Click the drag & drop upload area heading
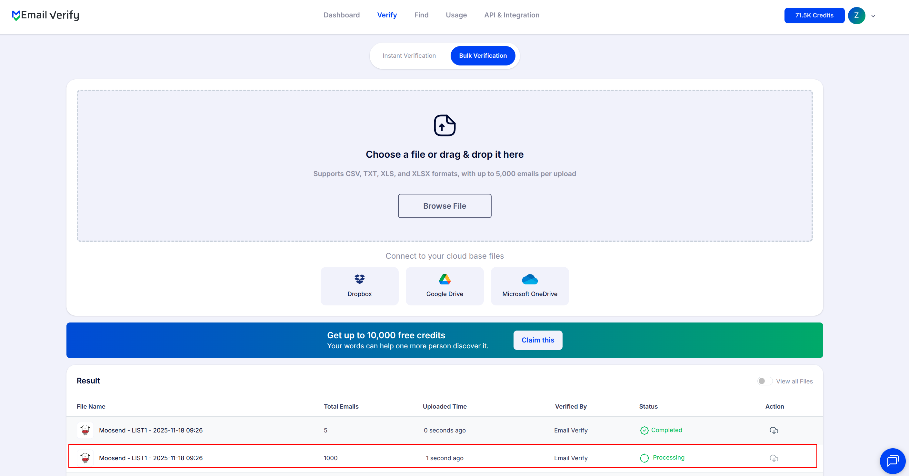The width and height of the screenshot is (909, 476). click(445, 154)
